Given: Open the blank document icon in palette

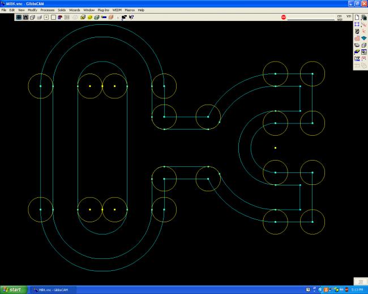Looking at the screenshot, I should tap(357, 18).
